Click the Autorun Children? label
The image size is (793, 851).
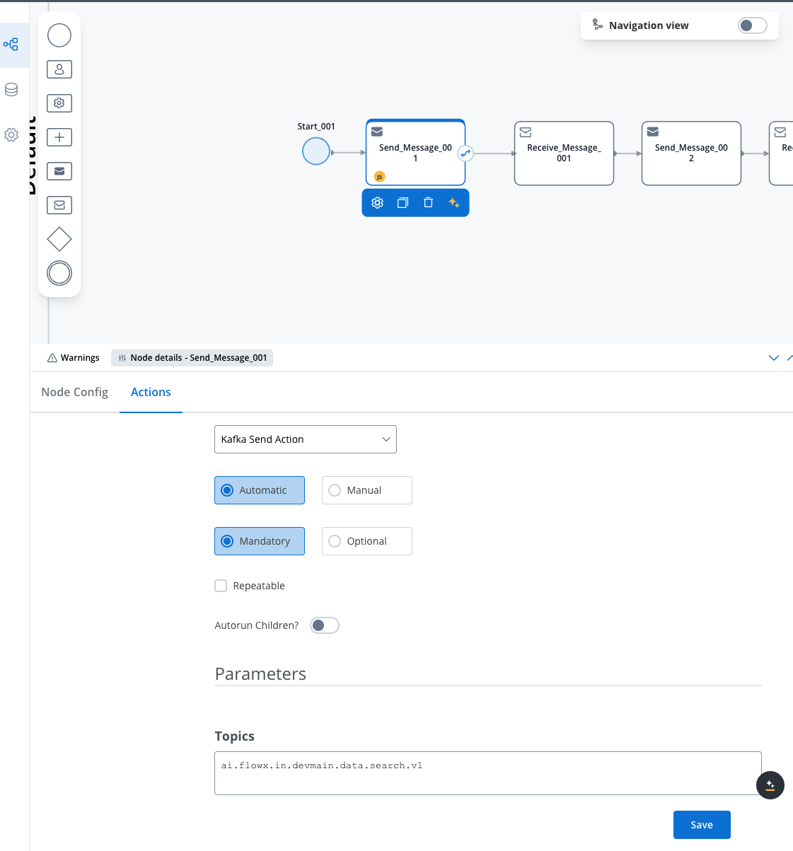coord(257,625)
